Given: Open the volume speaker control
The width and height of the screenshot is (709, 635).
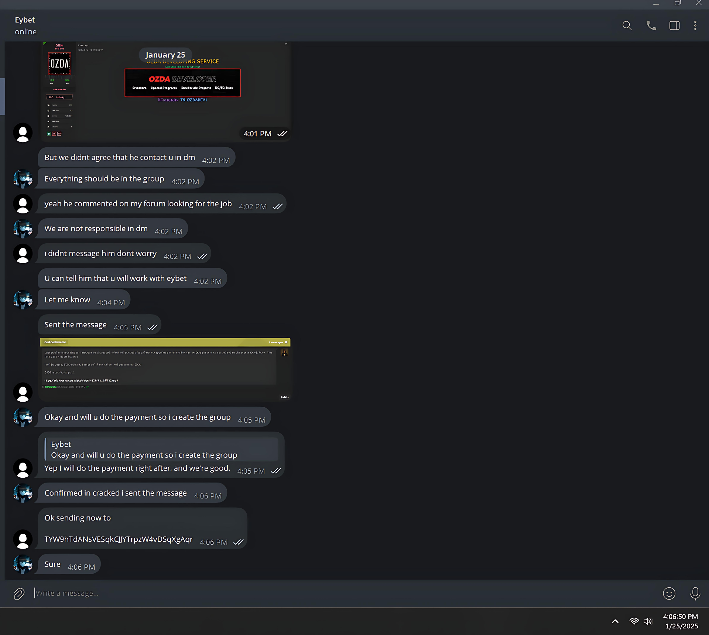Looking at the screenshot, I should (648, 621).
